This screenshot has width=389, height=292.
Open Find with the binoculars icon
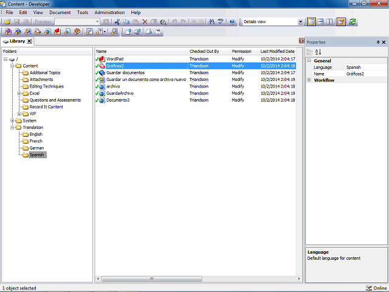click(212, 22)
